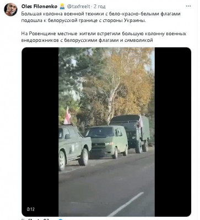Click the tweet's first paragraph about the column
This screenshot has height=220, width=200.
click(x=101, y=17)
